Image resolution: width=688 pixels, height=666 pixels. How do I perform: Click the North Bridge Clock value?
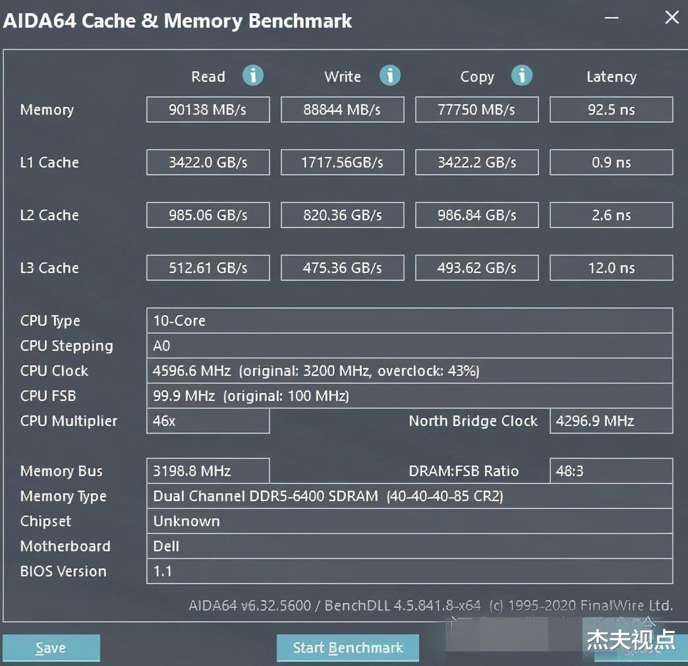(x=611, y=421)
